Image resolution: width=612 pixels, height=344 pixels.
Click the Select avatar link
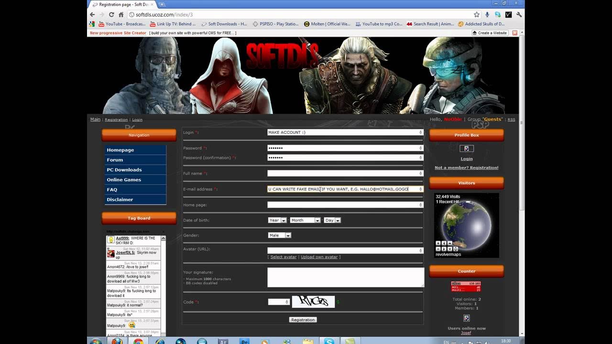[284, 257]
